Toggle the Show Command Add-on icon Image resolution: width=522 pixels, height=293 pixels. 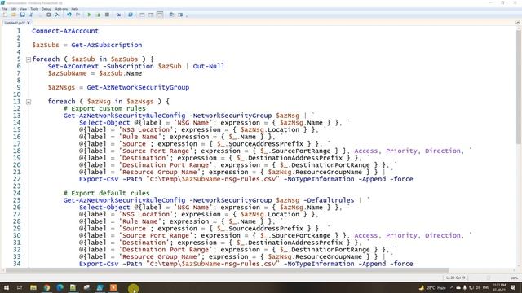click(x=180, y=15)
